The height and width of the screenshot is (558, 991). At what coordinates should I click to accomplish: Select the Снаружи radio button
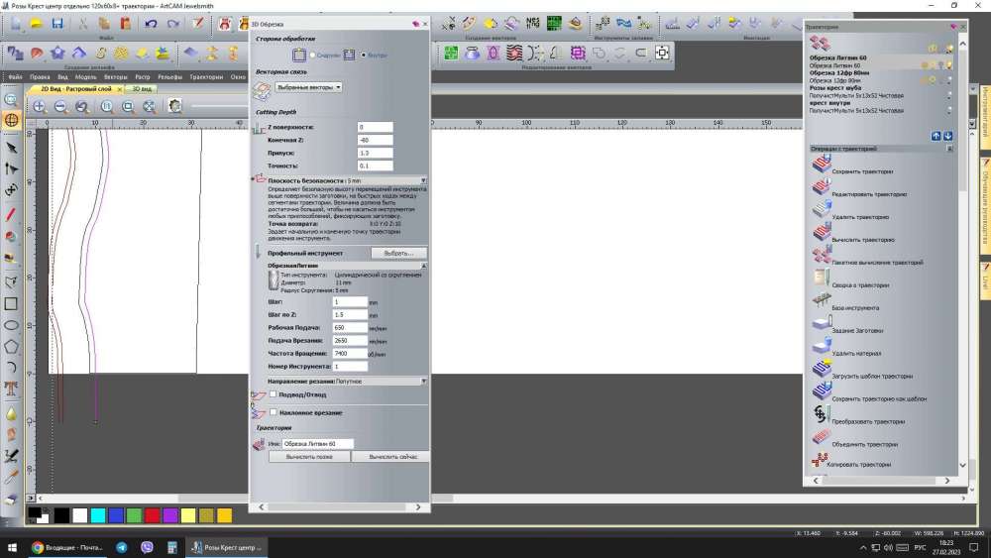point(313,56)
